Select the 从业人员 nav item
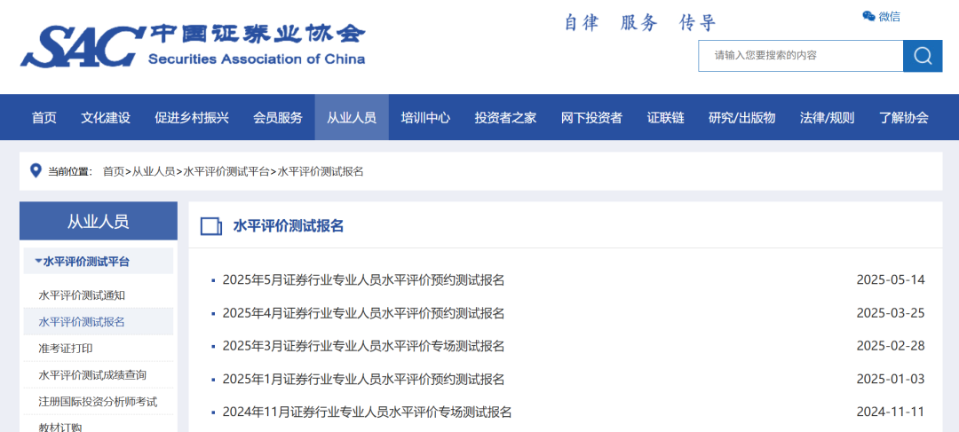 point(352,118)
